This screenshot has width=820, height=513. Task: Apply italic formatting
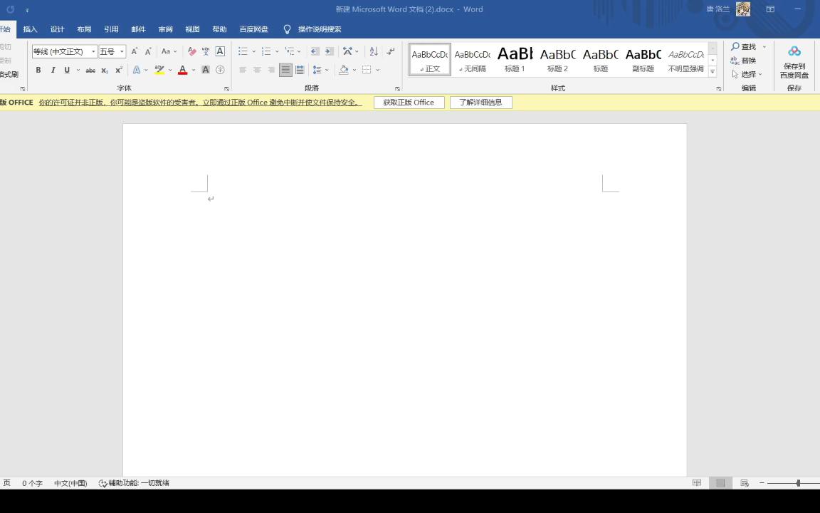click(x=53, y=69)
